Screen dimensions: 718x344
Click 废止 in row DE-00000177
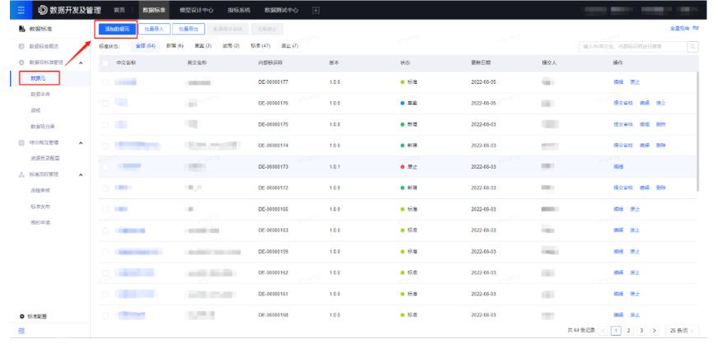tap(635, 82)
